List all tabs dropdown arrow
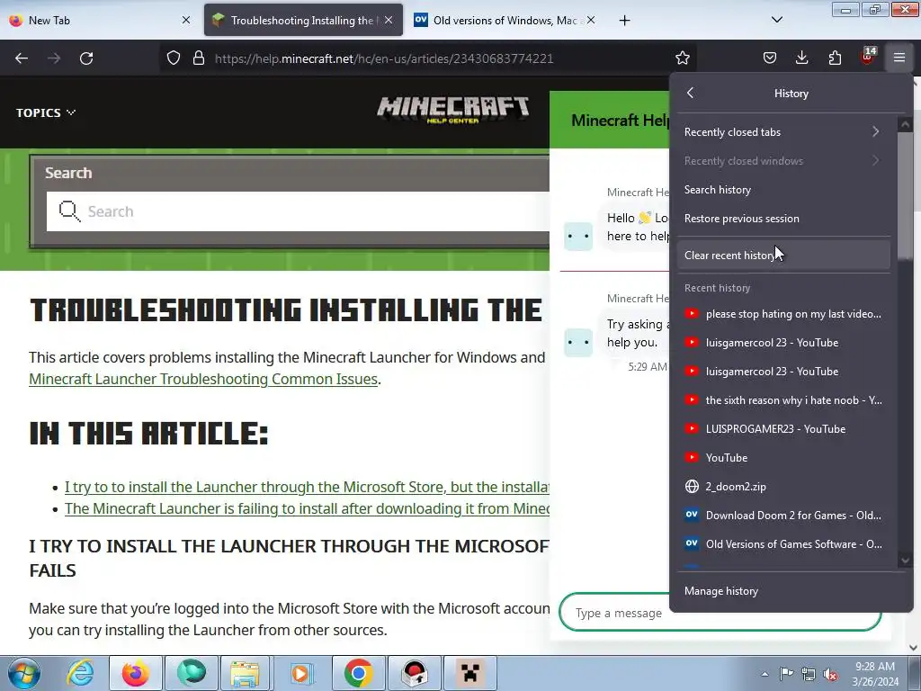 (x=776, y=20)
